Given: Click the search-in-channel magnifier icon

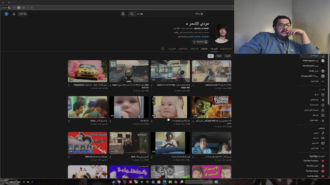Looking at the screenshot, I should [163, 49].
